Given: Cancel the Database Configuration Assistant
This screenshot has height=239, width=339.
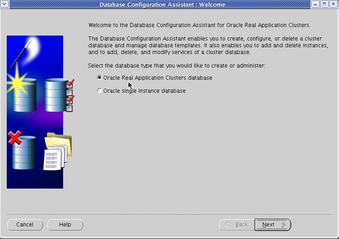Looking at the screenshot, I should [25, 225].
